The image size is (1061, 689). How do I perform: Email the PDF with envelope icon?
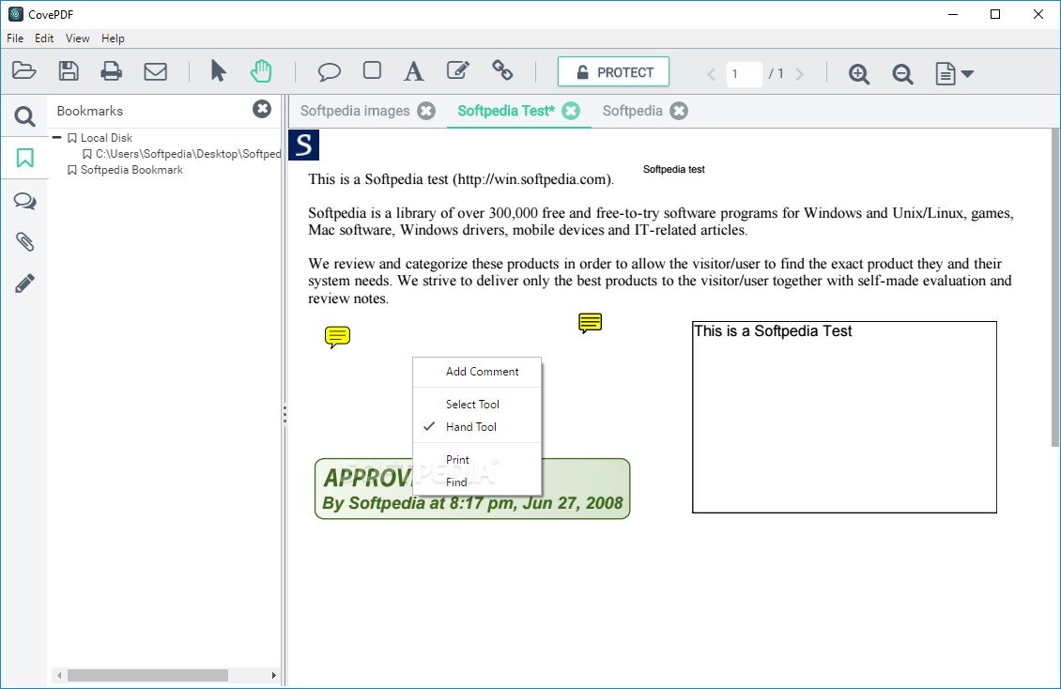click(156, 71)
